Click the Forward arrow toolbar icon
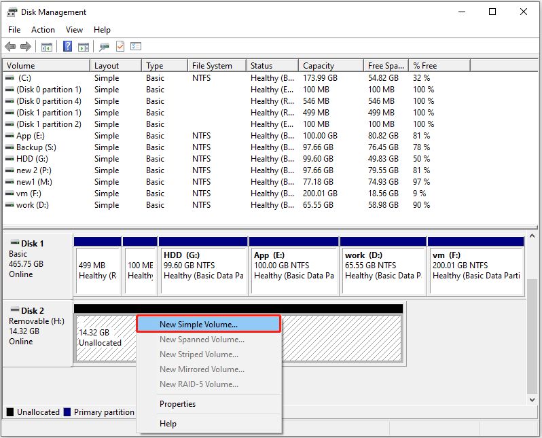Image resolution: width=542 pixels, height=438 pixels. pos(26,46)
